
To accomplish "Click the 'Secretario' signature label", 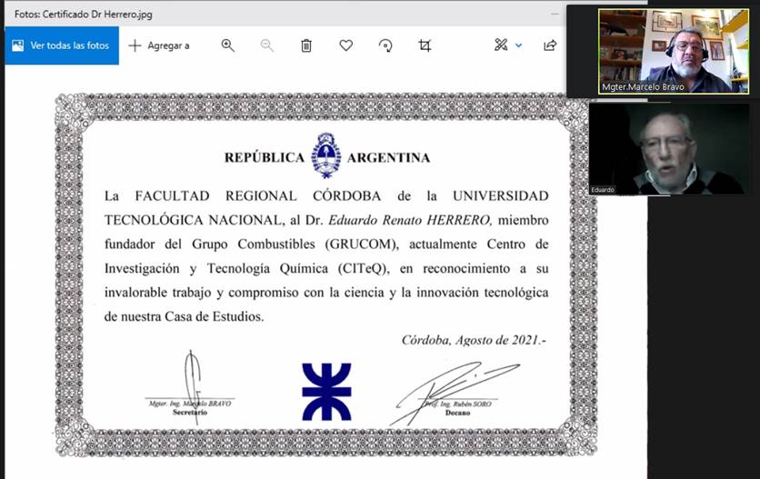I will click(190, 412).
